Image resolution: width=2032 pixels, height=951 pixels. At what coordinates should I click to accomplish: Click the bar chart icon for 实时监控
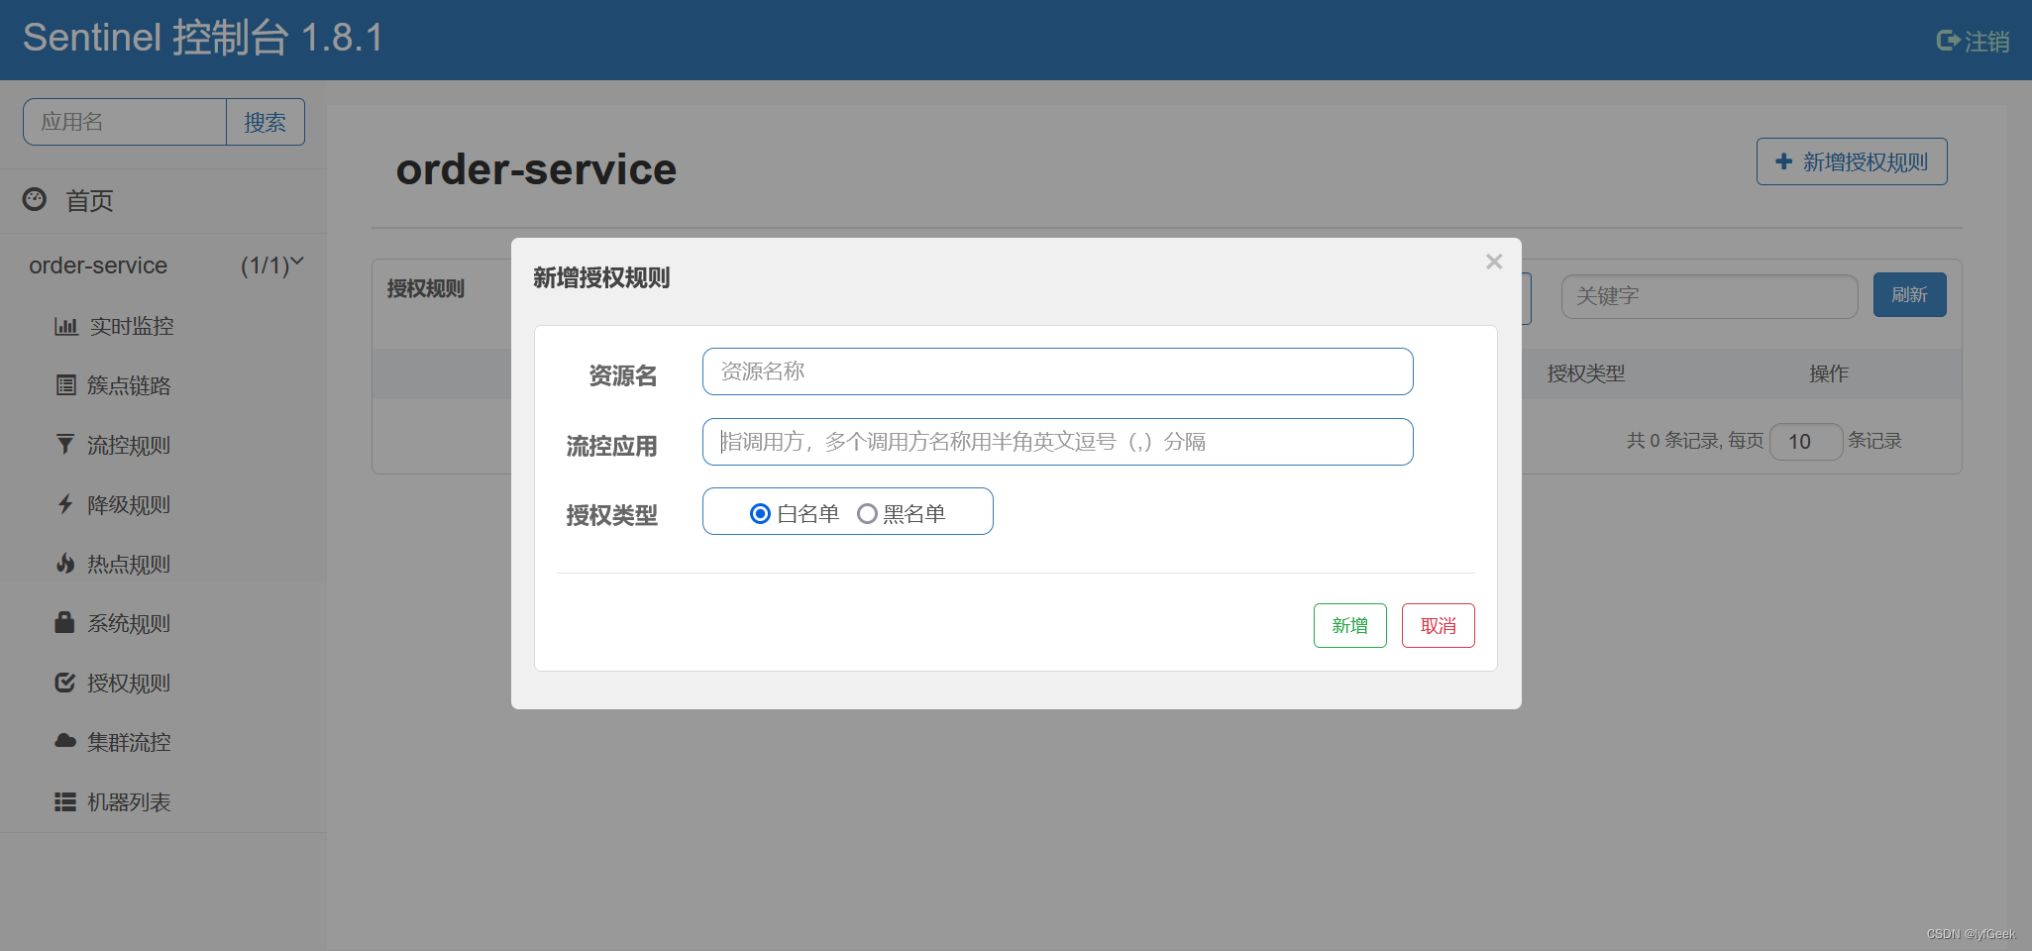coord(66,326)
